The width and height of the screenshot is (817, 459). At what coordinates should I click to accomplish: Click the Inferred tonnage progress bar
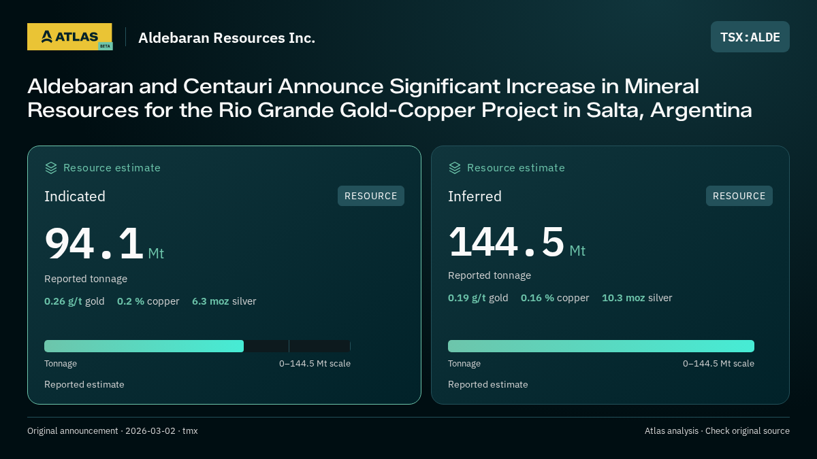point(601,346)
